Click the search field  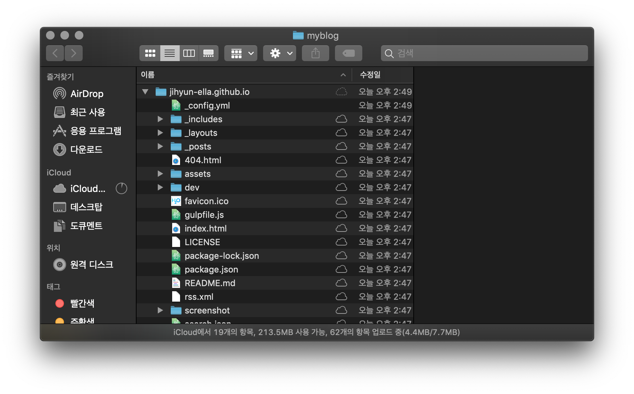pos(484,54)
